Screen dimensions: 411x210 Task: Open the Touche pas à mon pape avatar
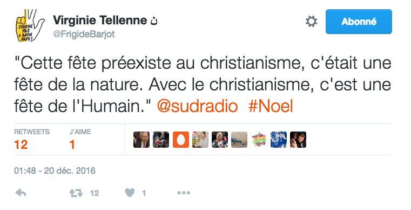[x=30, y=25]
